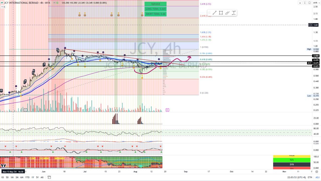The width and height of the screenshot is (321, 181).
Task: Click the 1.618 (1.31) Fibonacci label
Action: [x=205, y=32]
